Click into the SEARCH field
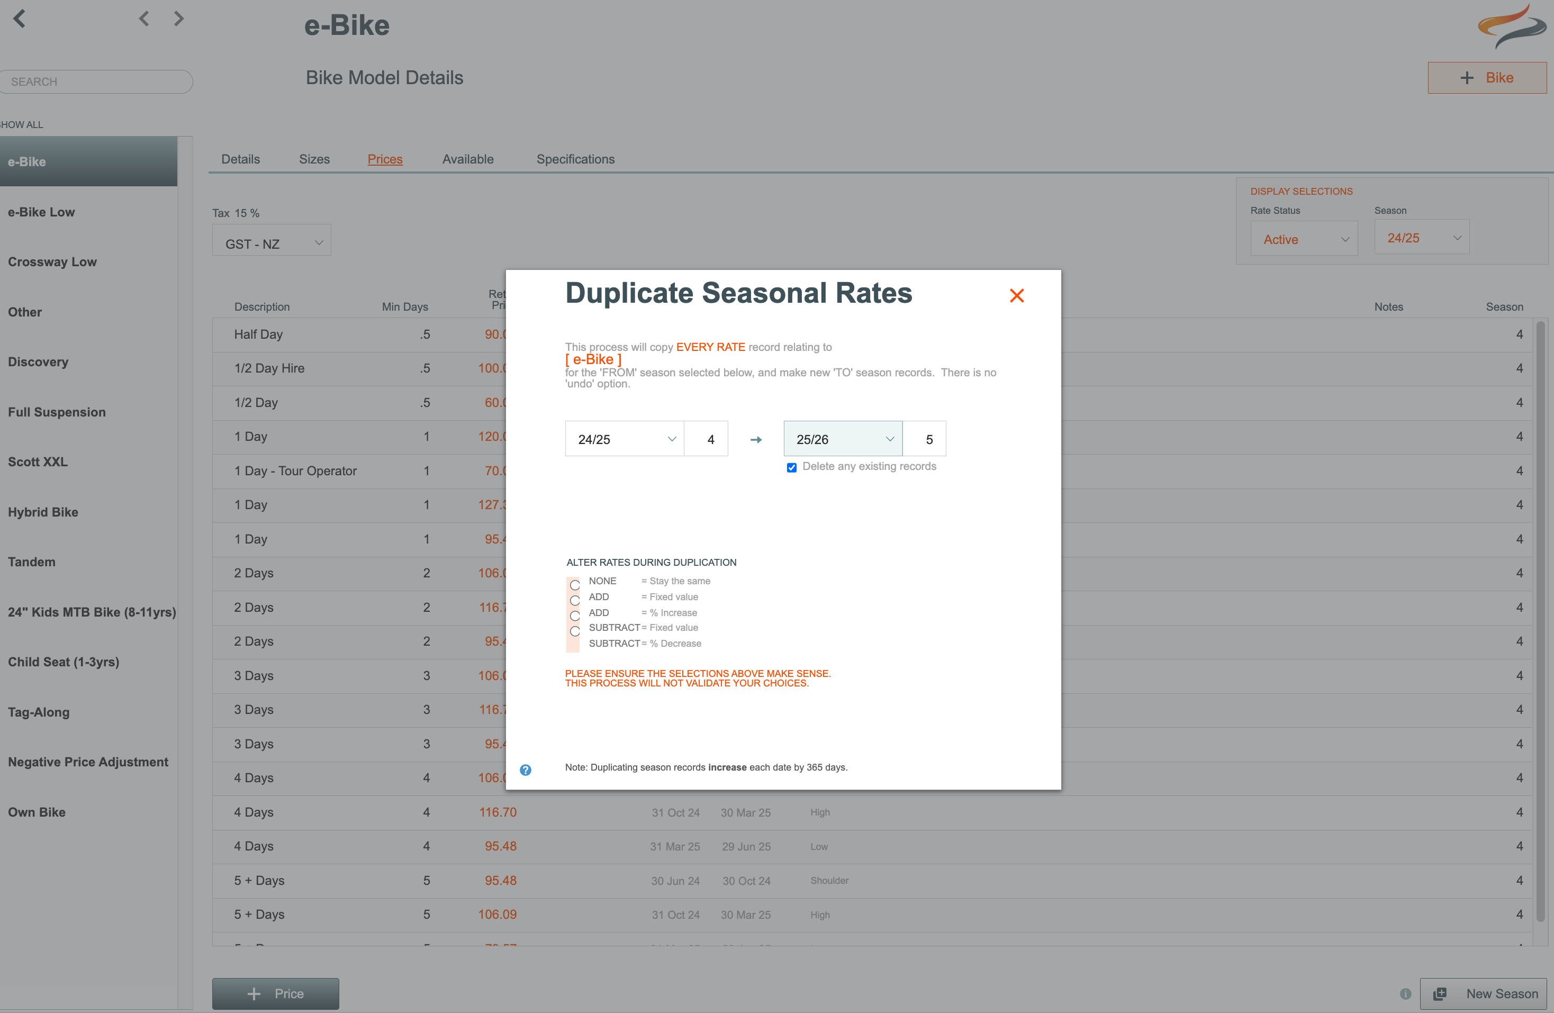This screenshot has height=1013, width=1554. [x=95, y=82]
